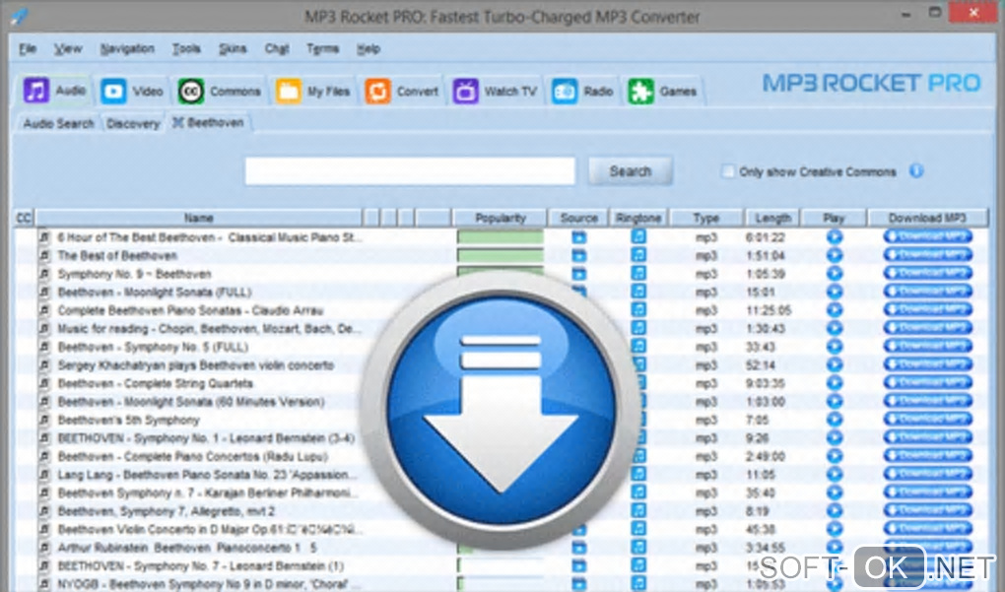Select "Beethoven - Complete String Quartets" row
The image size is (1005, 592).
155,383
